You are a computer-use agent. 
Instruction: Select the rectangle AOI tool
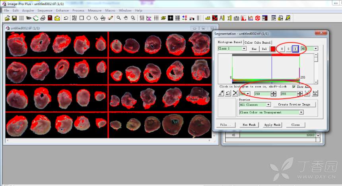click(x=82, y=18)
